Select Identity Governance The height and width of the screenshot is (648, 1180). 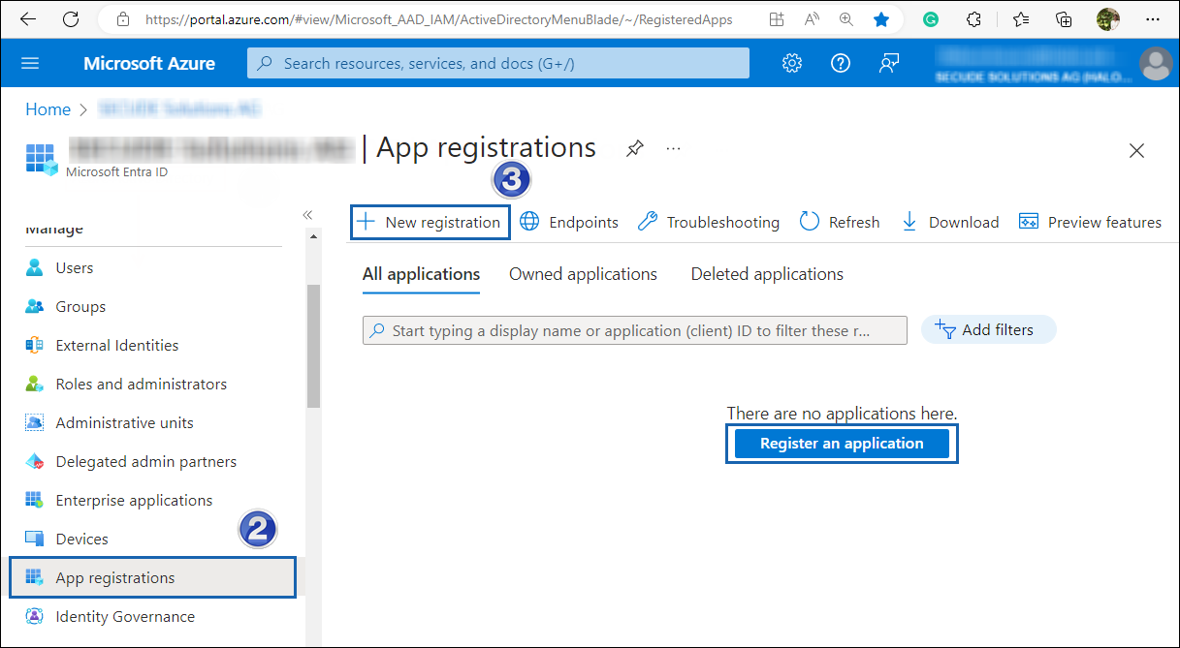click(125, 616)
